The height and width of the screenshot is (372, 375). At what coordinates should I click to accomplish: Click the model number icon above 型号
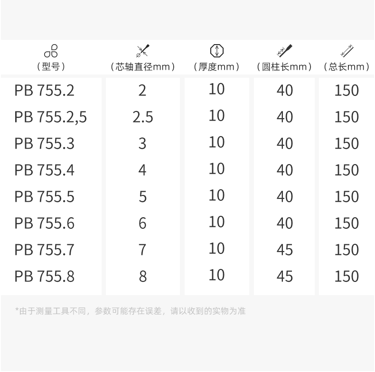tap(51, 51)
